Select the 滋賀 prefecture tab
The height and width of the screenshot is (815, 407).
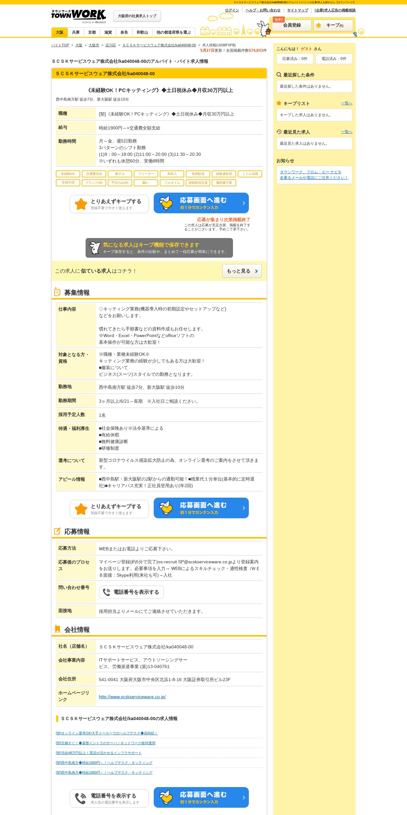[x=108, y=32]
